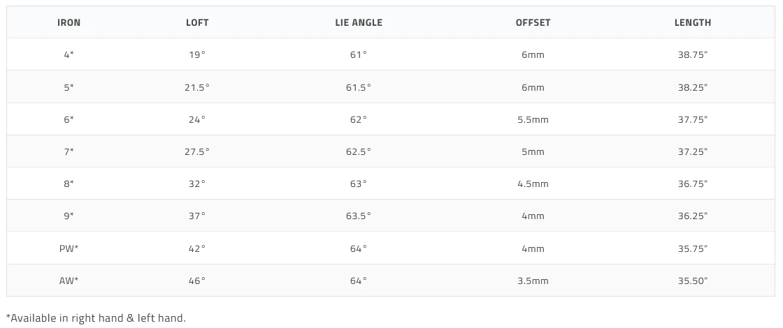Click the IRON column header
783x328 pixels.
coord(69,22)
